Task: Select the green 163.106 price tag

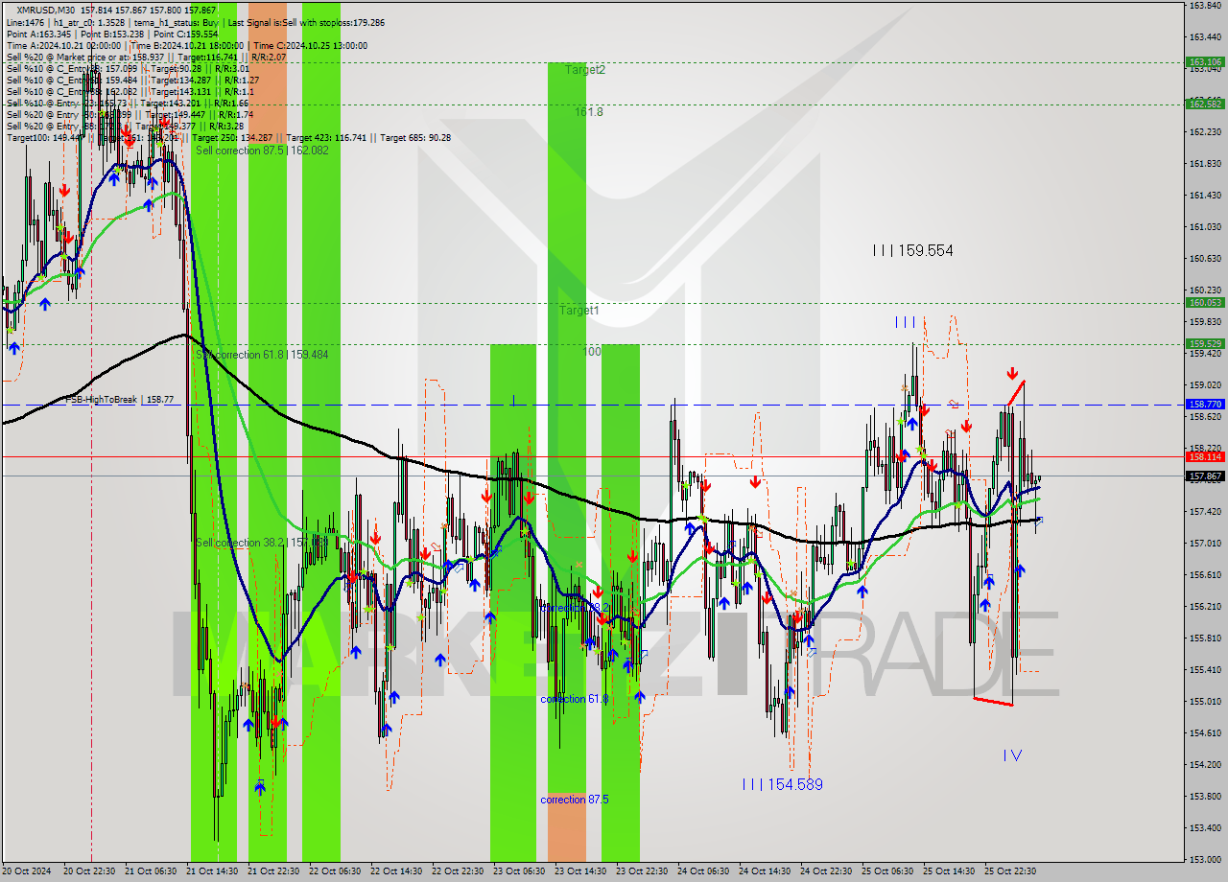Action: point(1205,62)
